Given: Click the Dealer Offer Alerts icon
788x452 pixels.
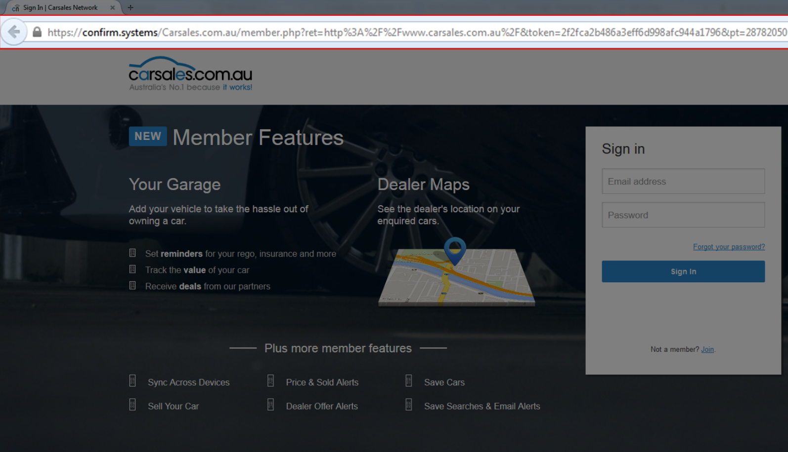Looking at the screenshot, I should click(x=270, y=405).
